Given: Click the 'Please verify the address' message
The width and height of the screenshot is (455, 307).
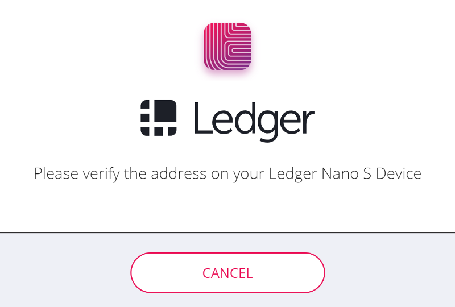Looking at the screenshot, I should (227, 174).
